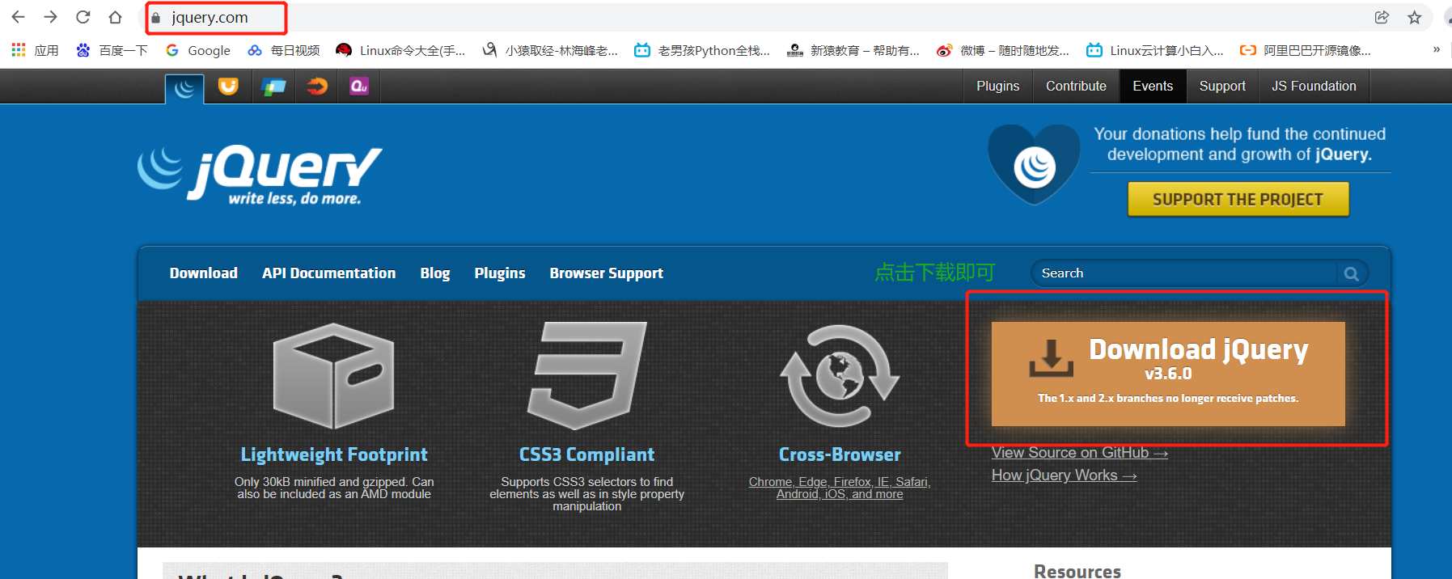Switch to the jQuery UI project icon
The width and height of the screenshot is (1452, 579).
228,86
